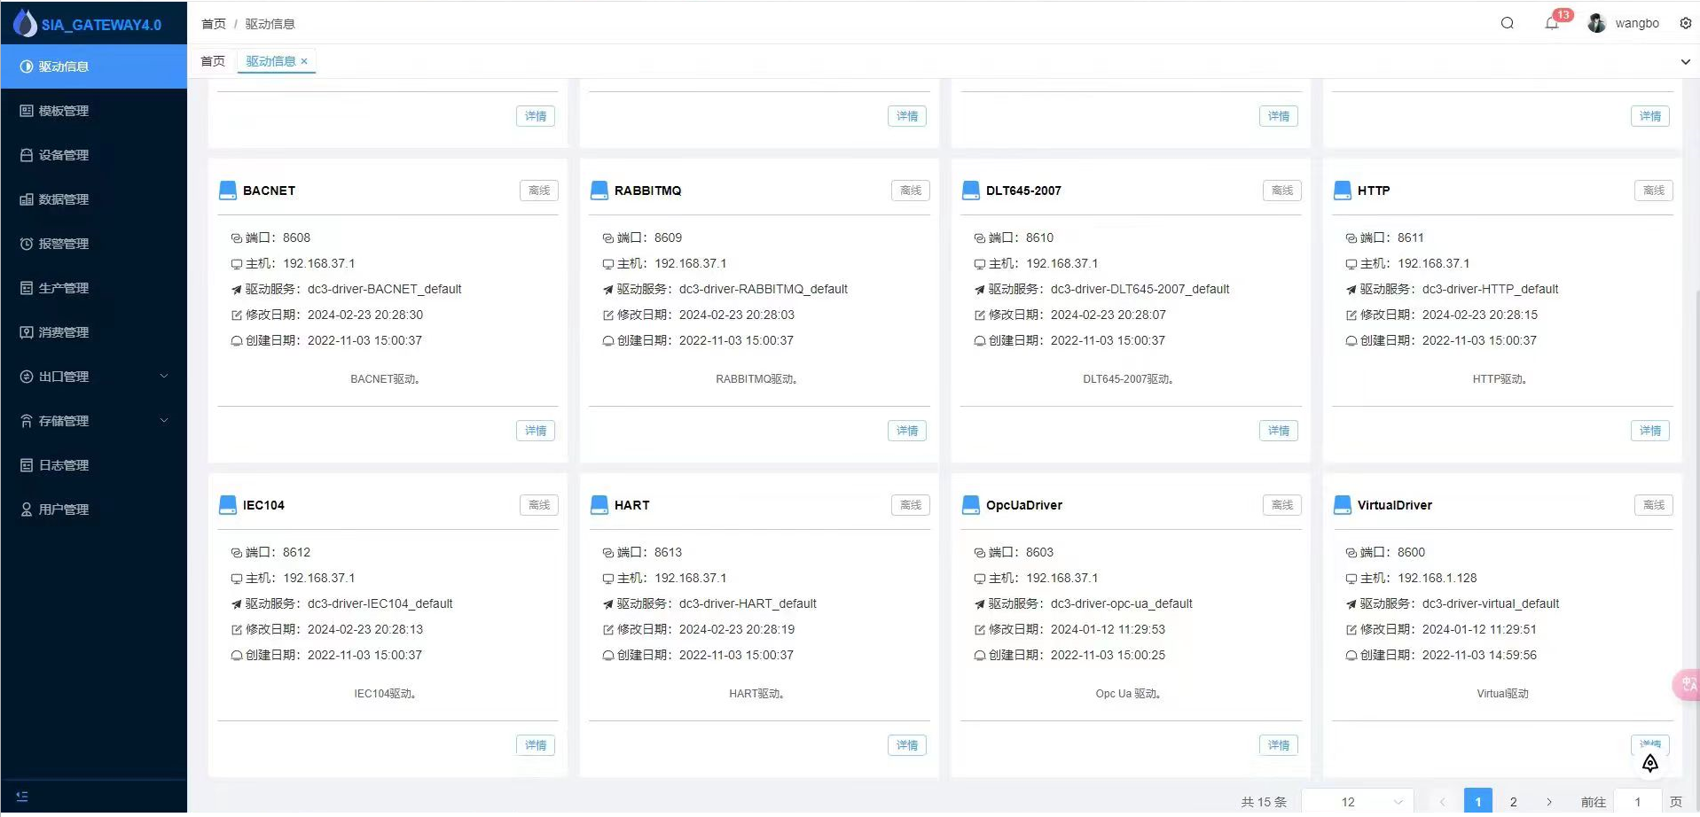
Task: Collapse the sidebar using bottom-left icon
Action: point(22,796)
